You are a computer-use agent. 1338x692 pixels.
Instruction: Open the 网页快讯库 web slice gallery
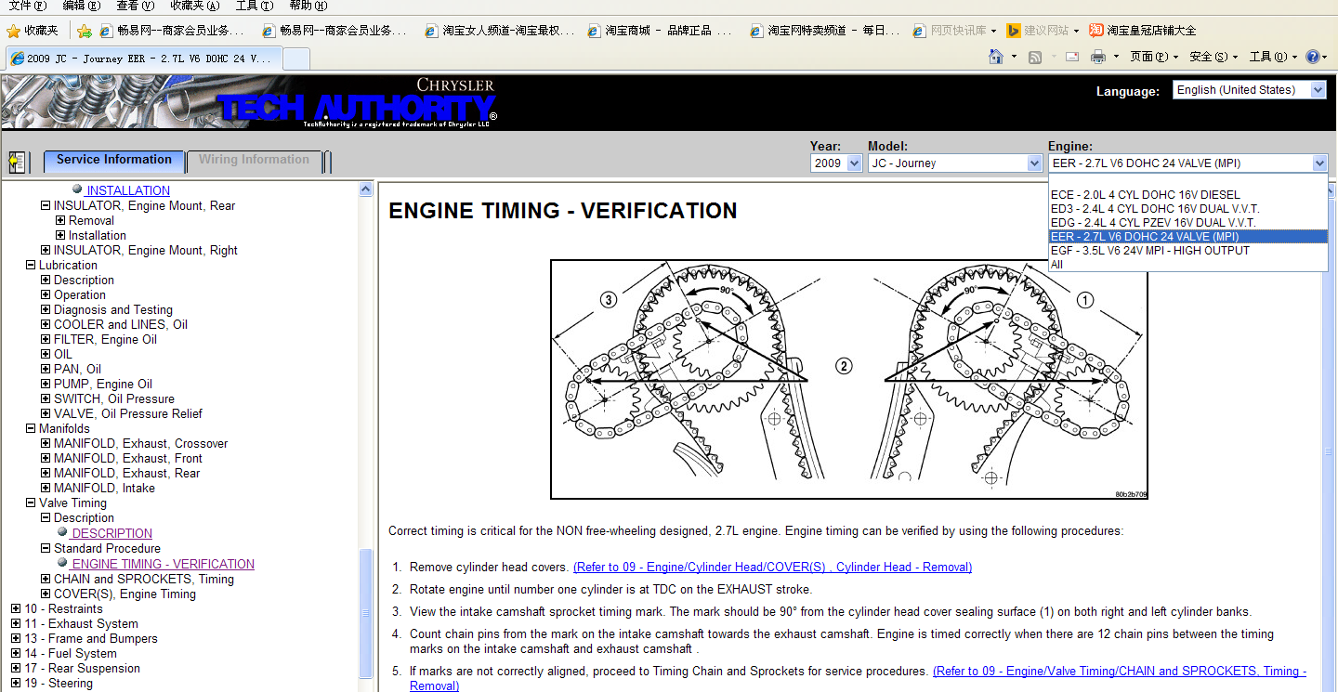coord(955,31)
